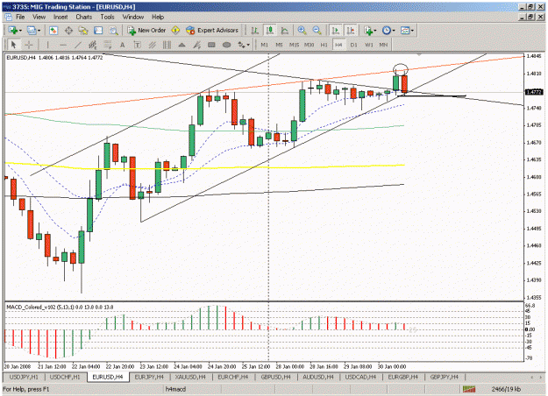Click the connection status bars icon
Screen dimensions: 548x396
point(469,389)
